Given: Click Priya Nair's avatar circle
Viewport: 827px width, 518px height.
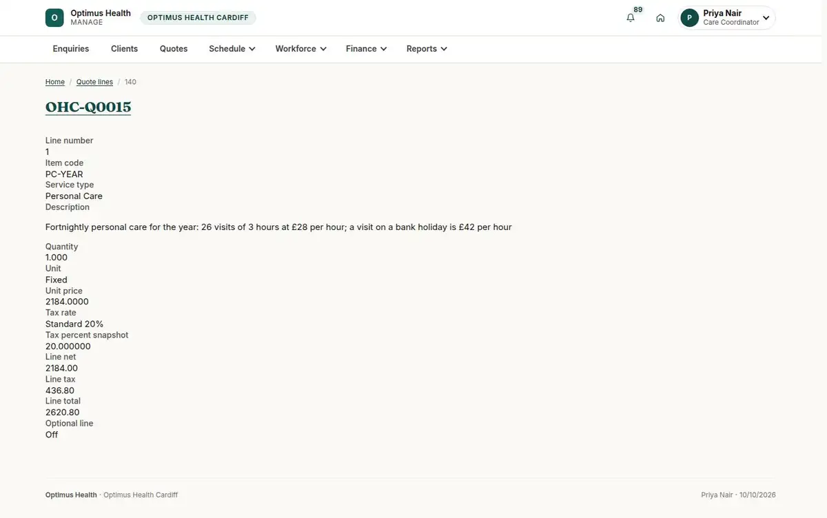Looking at the screenshot, I should (x=689, y=18).
